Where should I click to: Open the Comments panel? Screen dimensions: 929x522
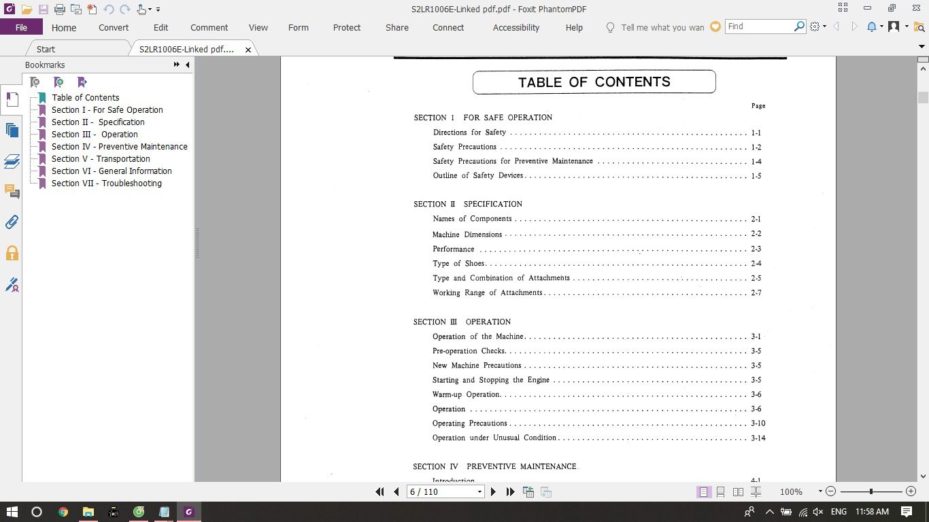tap(11, 192)
